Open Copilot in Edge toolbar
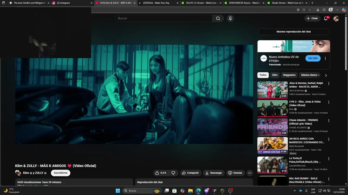This screenshot has height=195, width=348. click(x=344, y=10)
